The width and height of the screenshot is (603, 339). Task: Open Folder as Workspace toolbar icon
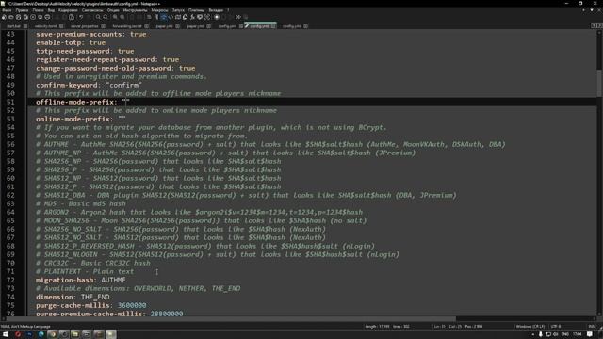point(200,17)
